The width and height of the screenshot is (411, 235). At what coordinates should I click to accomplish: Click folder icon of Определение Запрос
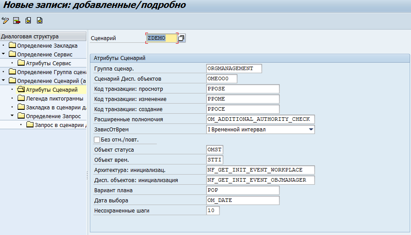[x=21, y=116]
